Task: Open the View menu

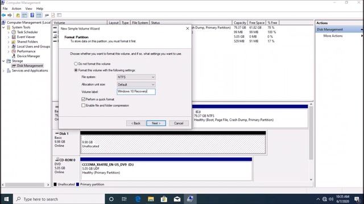Action: pyautogui.click(x=29, y=8)
